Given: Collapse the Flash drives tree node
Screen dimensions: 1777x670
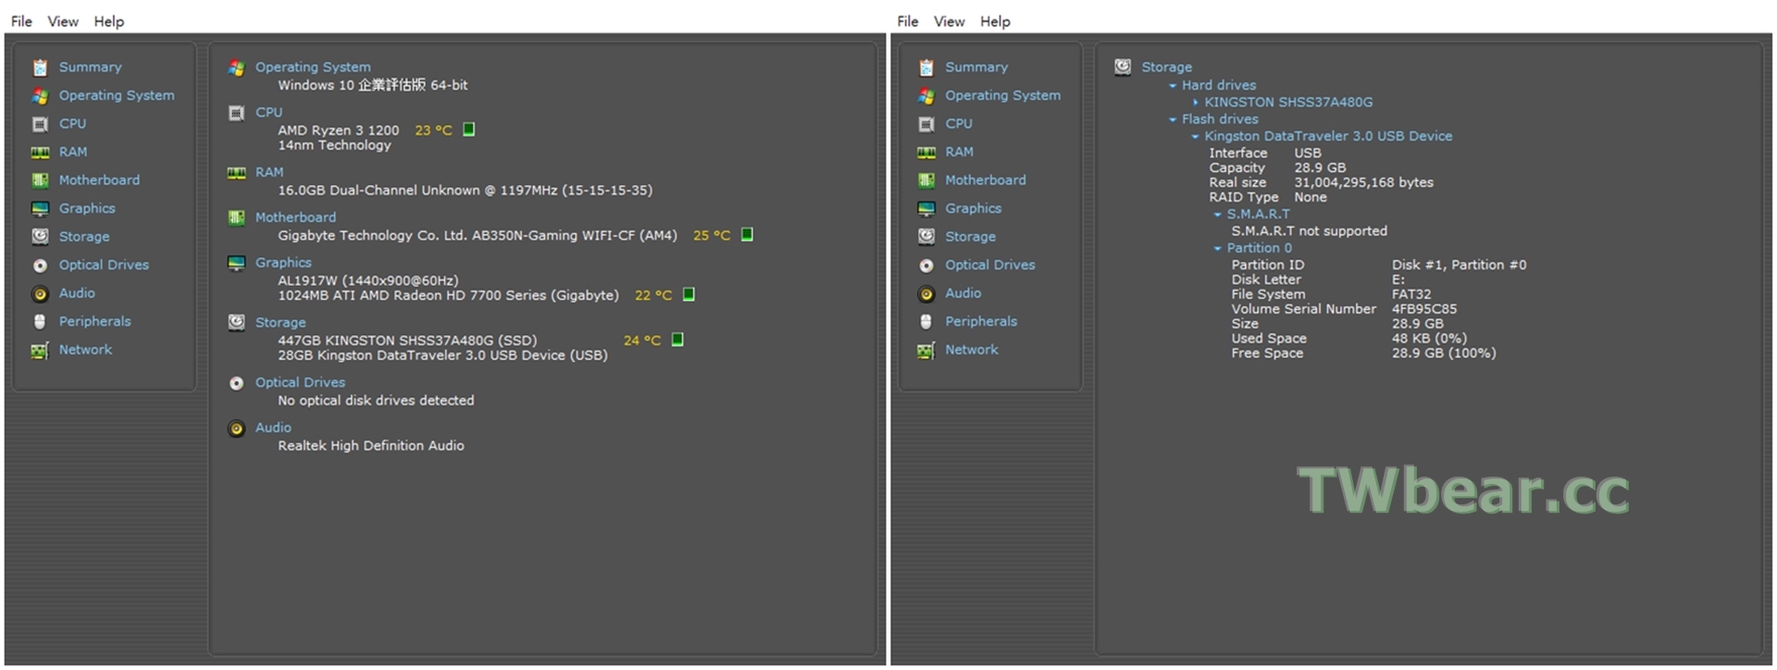Looking at the screenshot, I should pyautogui.click(x=1173, y=120).
